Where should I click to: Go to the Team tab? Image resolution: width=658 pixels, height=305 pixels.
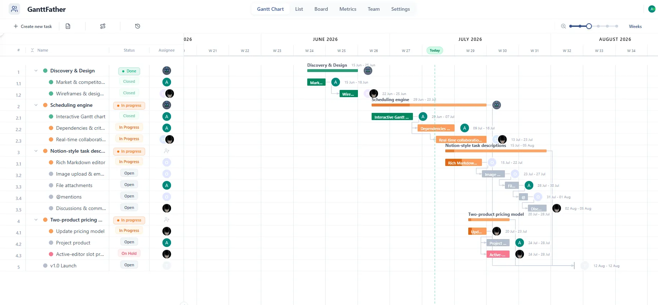tap(374, 9)
